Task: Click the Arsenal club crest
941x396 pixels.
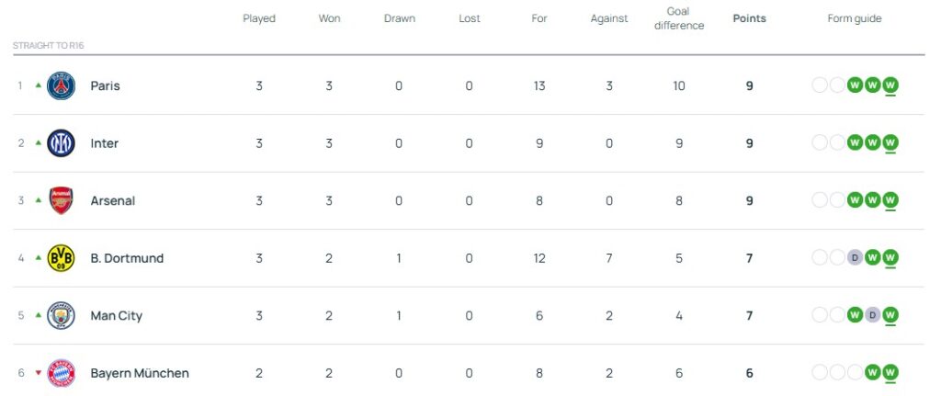Action: pos(61,201)
